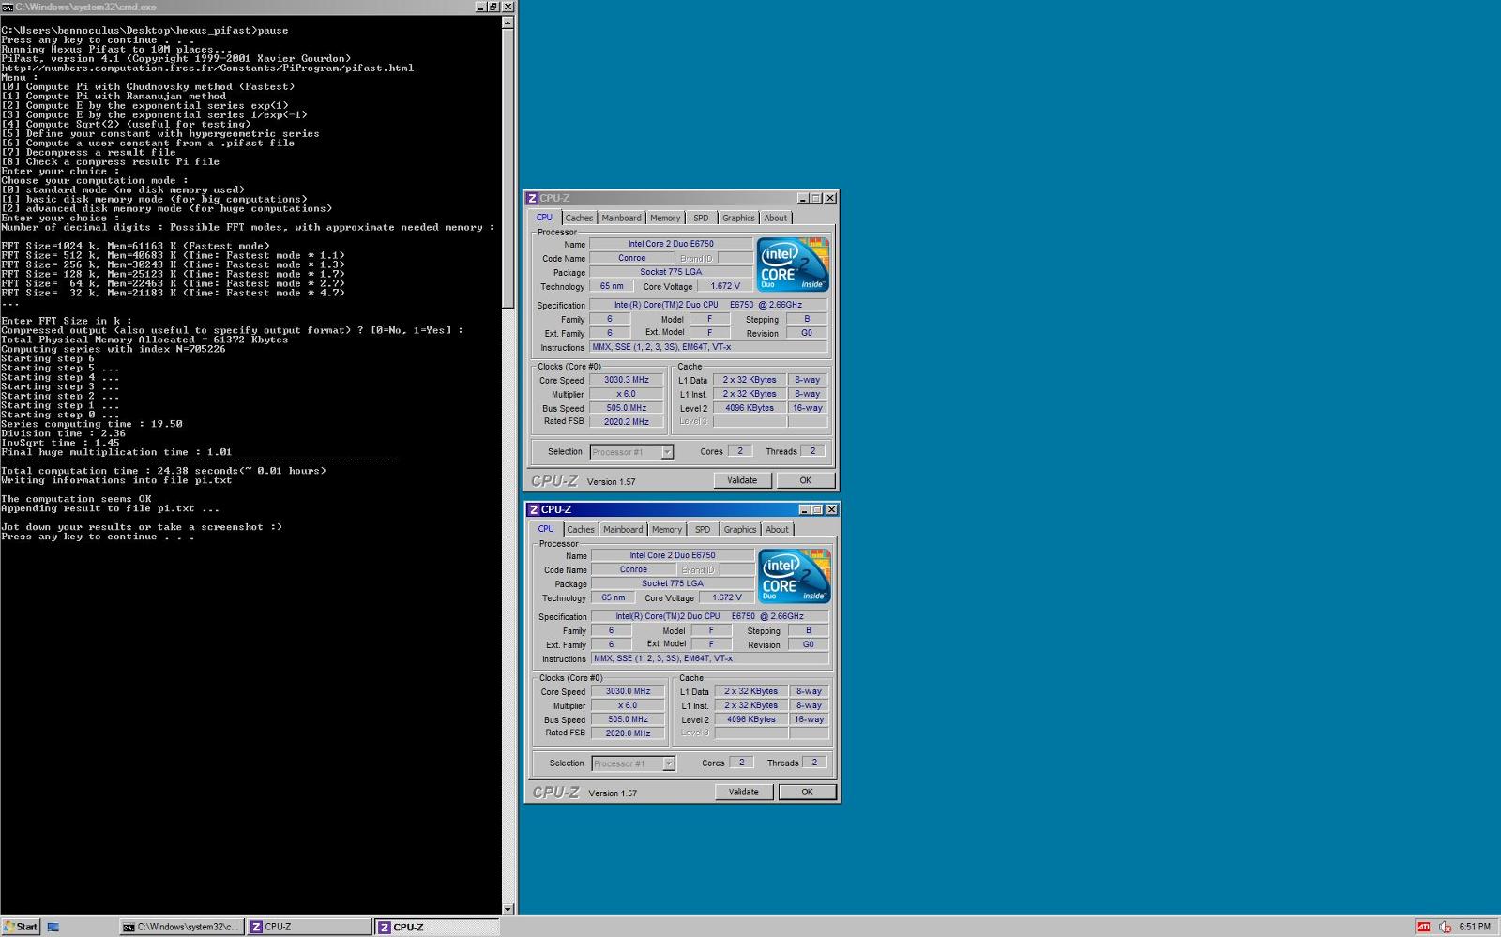Click the red ATI tray icon

(1423, 927)
